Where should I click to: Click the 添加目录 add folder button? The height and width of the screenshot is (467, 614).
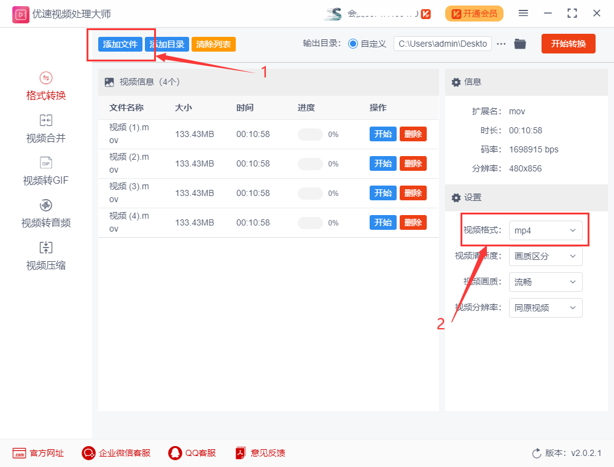pyautogui.click(x=167, y=44)
